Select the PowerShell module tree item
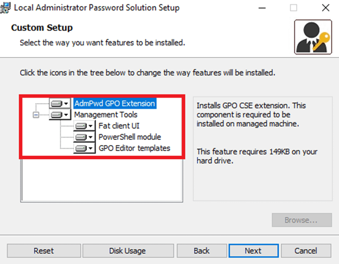The image size is (339, 264). click(x=130, y=137)
